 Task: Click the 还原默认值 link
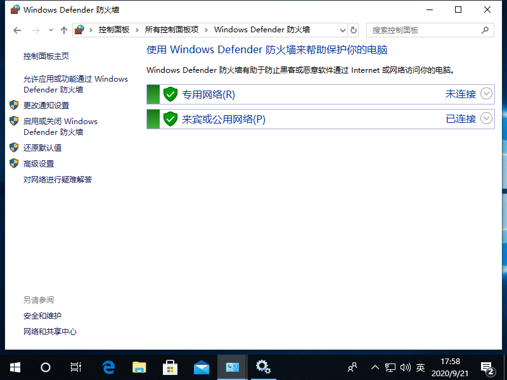[42, 148]
